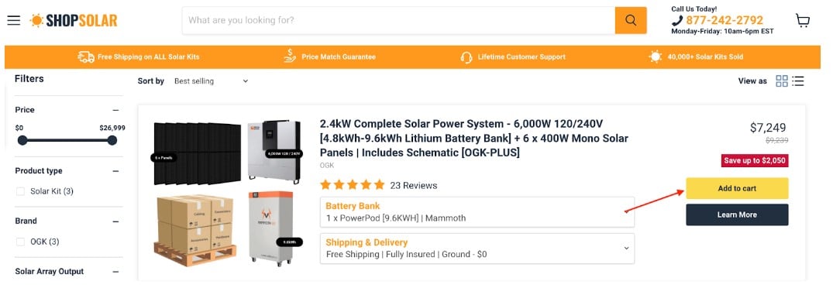The height and width of the screenshot is (295, 833).
Task: Open the 2.4kW Complete Solar Power System title
Action: 474,139
